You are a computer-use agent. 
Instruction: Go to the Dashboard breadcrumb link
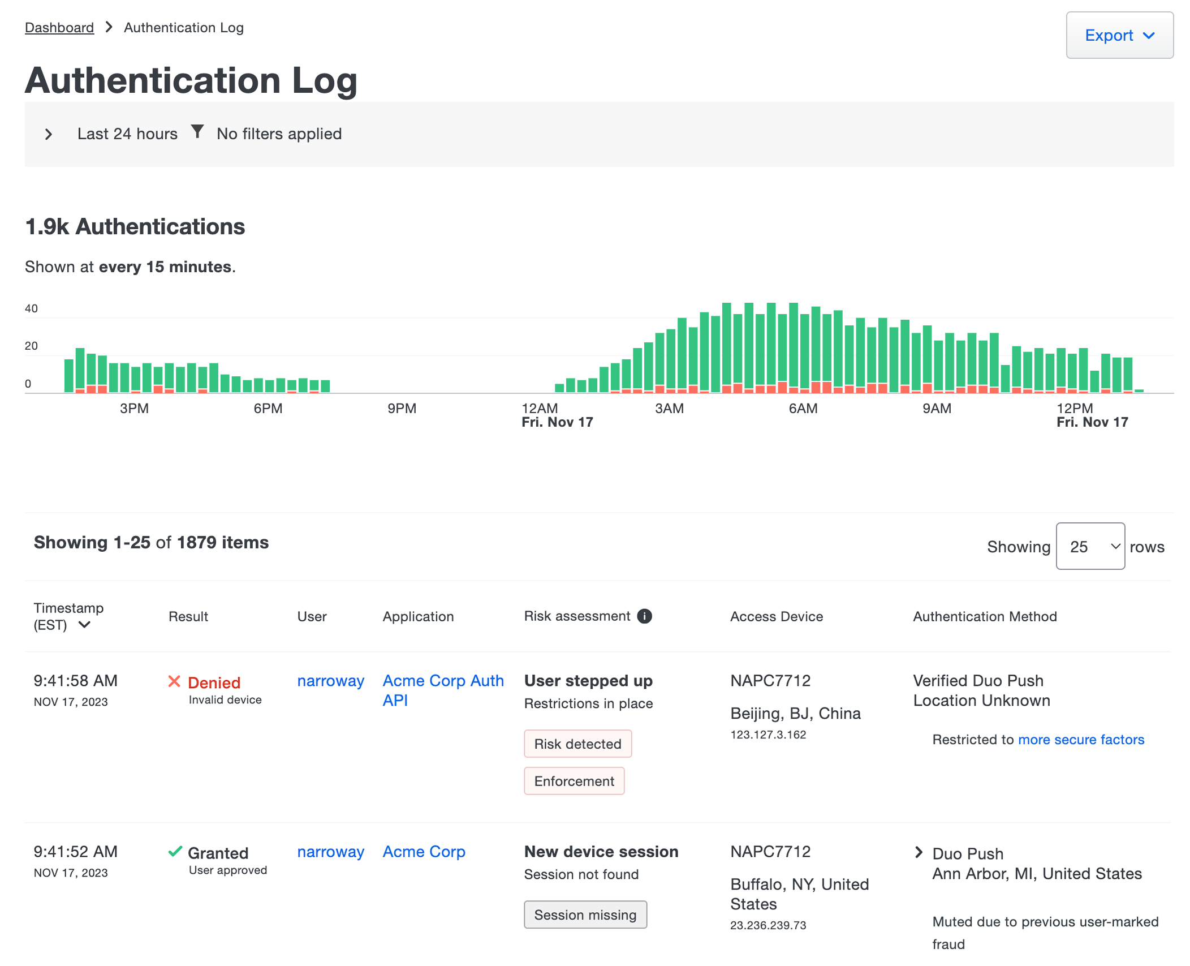coord(59,27)
